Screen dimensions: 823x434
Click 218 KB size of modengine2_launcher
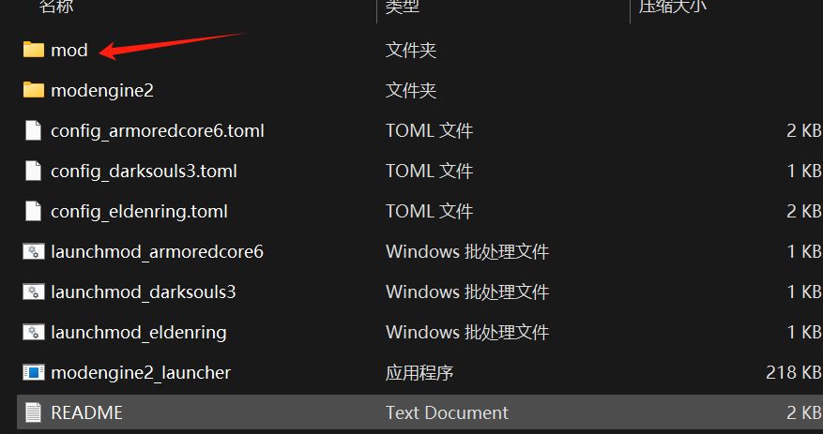click(794, 373)
